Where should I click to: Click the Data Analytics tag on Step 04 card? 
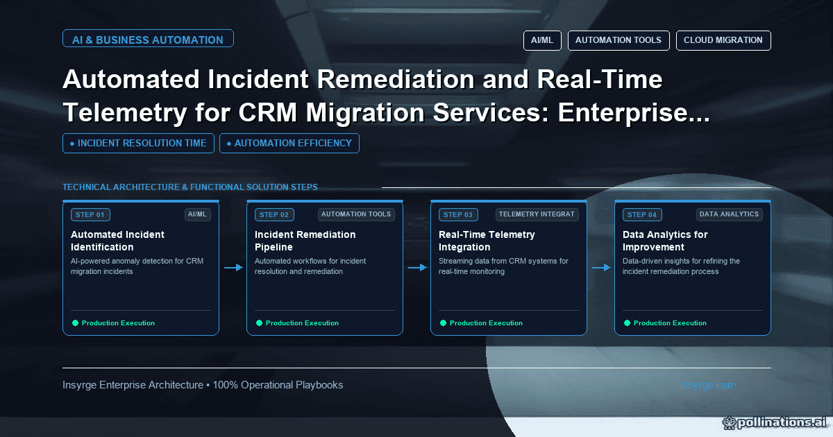pos(729,214)
